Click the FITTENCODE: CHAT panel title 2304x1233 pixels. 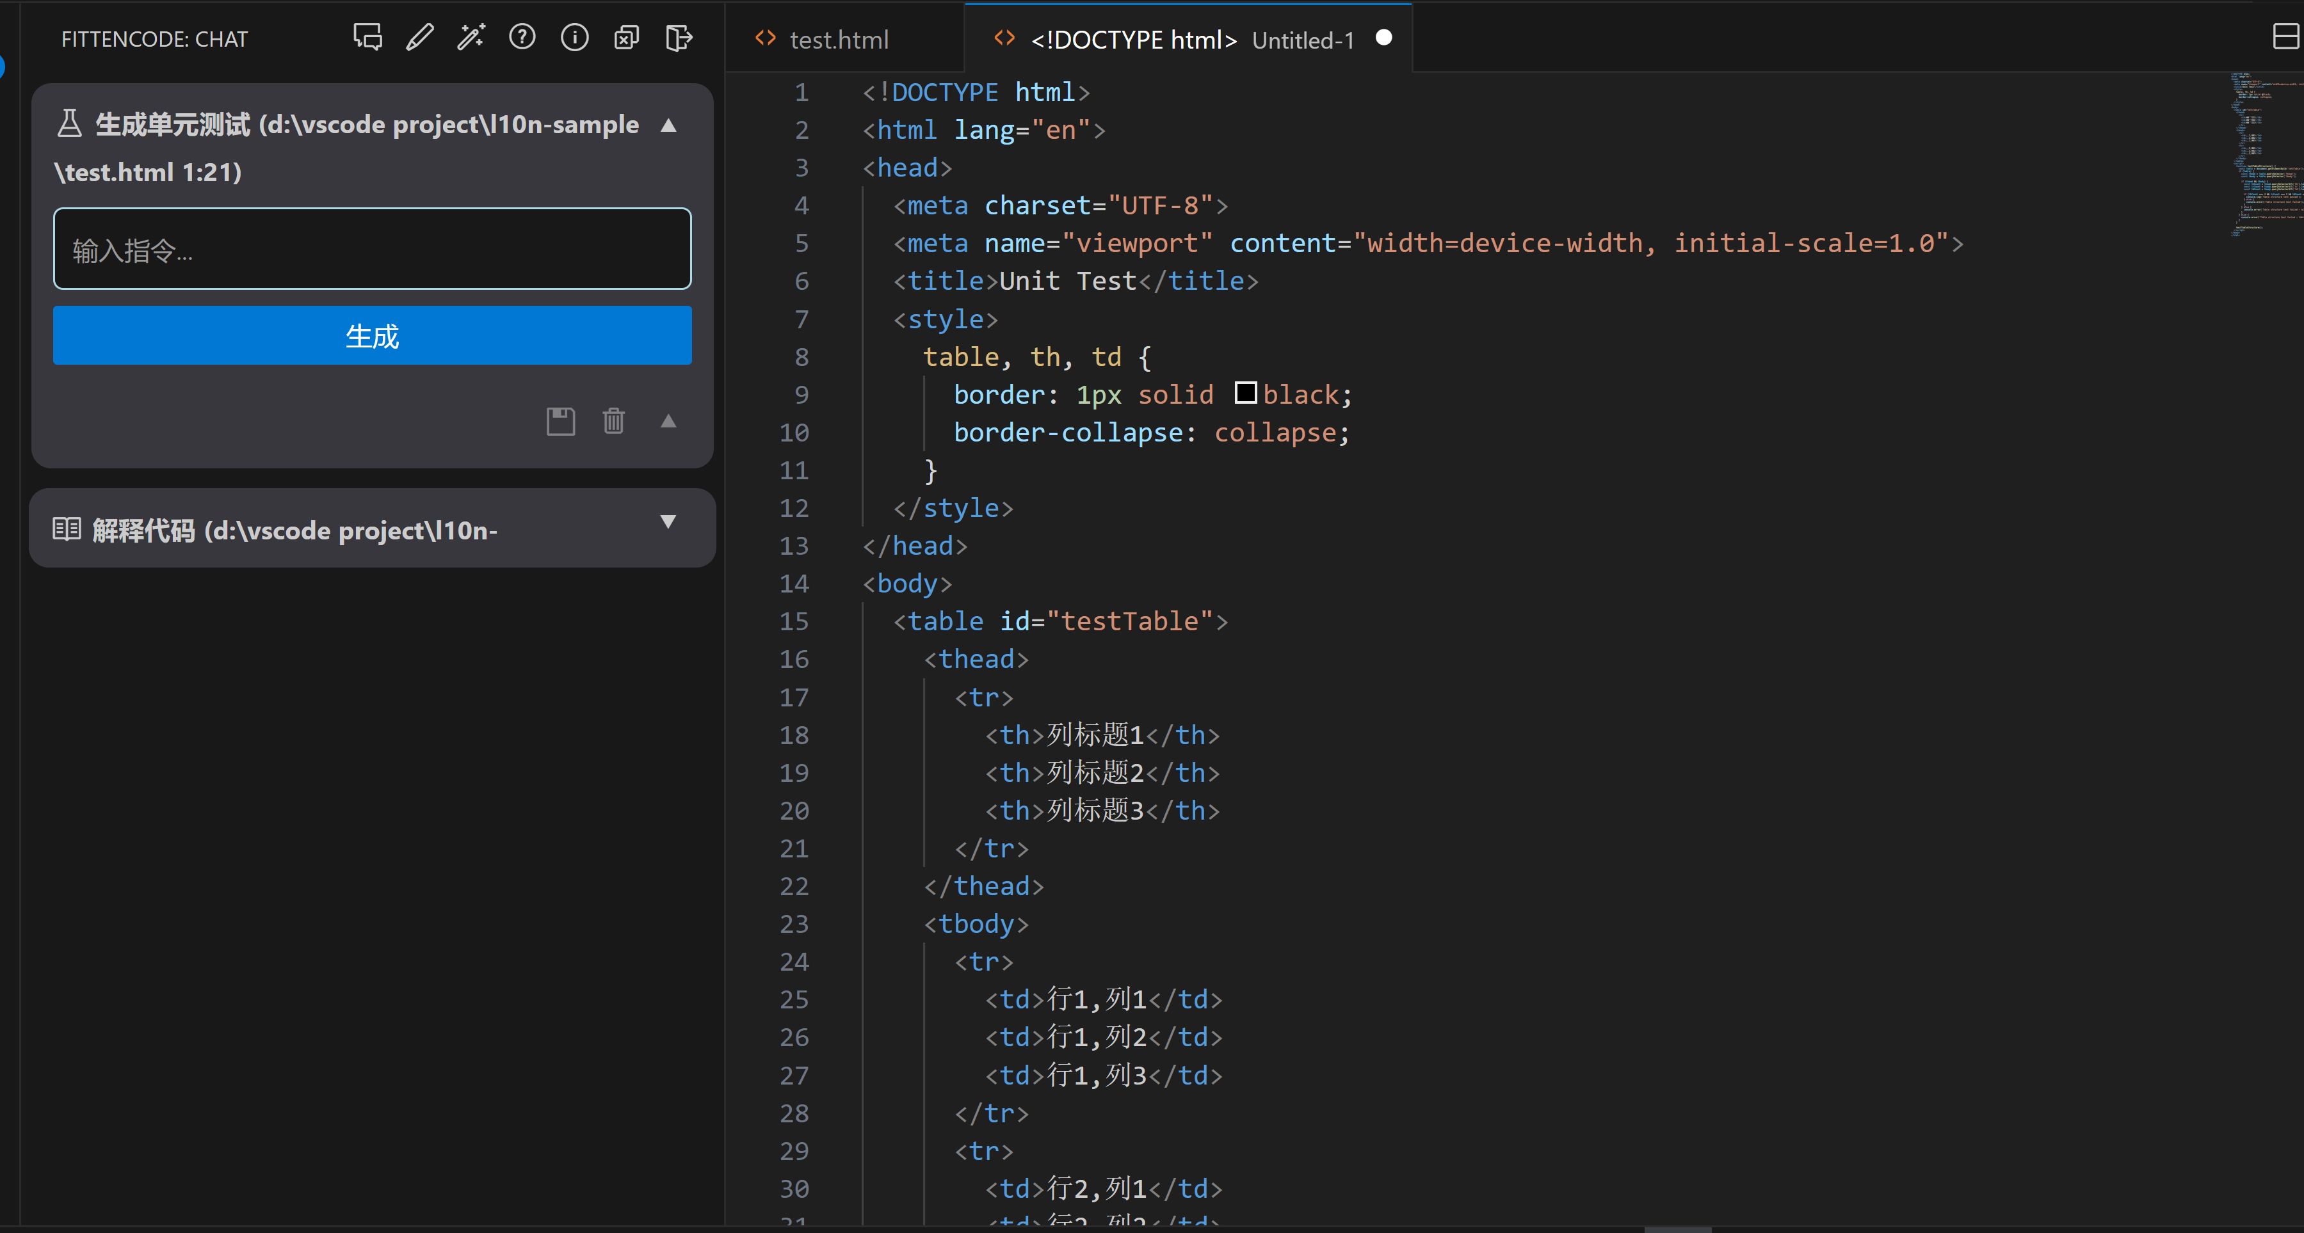pyautogui.click(x=154, y=38)
